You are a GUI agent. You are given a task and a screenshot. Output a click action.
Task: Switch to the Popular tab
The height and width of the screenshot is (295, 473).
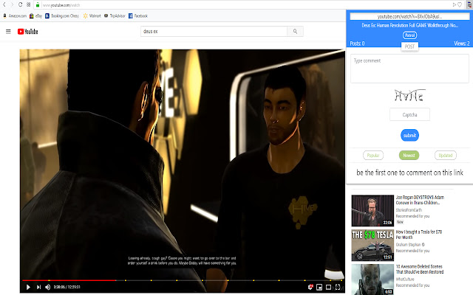click(x=373, y=156)
